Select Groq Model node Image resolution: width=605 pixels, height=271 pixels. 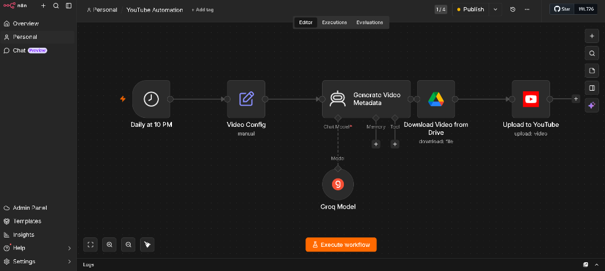coord(338,184)
